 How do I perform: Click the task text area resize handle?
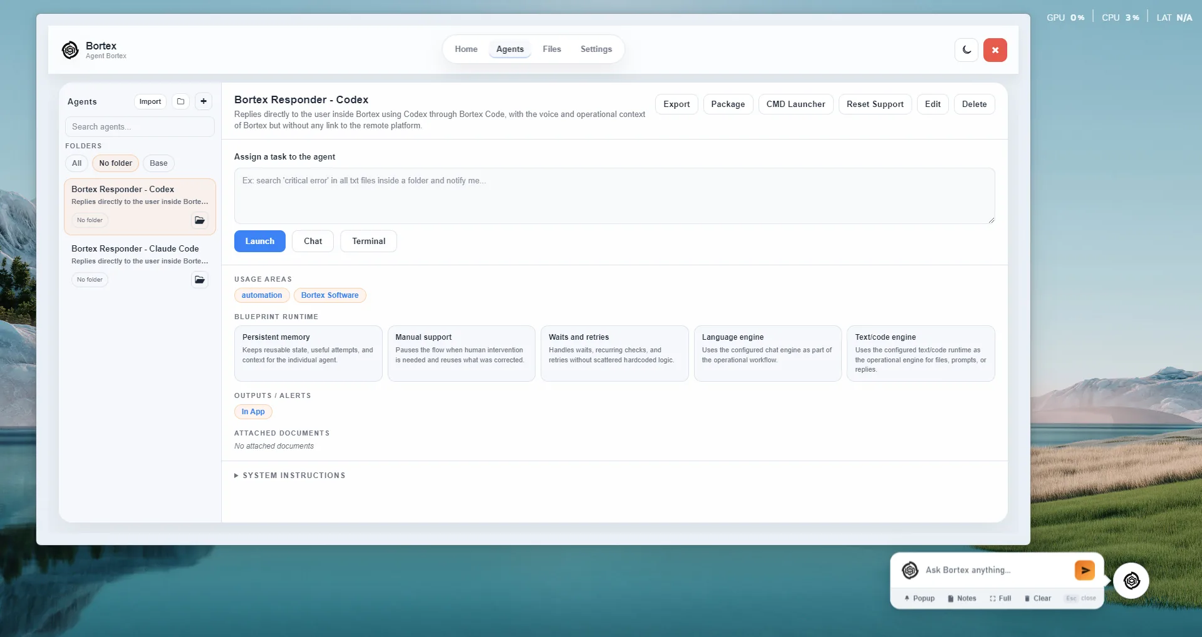[x=991, y=220]
